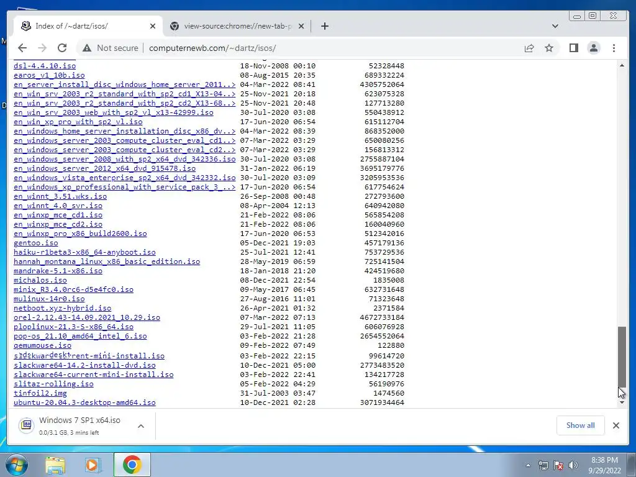View the Not secure site warning
Viewport: 636px width, 477px height.
tap(110, 48)
